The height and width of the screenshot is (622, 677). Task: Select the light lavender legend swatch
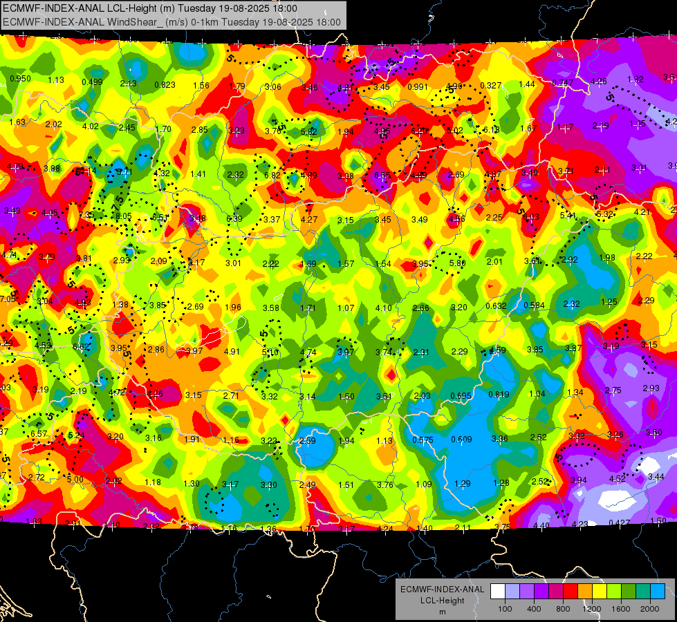512,592
